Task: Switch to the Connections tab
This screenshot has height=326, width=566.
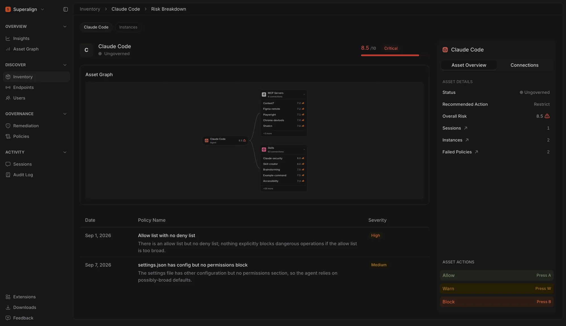Action: [524, 65]
